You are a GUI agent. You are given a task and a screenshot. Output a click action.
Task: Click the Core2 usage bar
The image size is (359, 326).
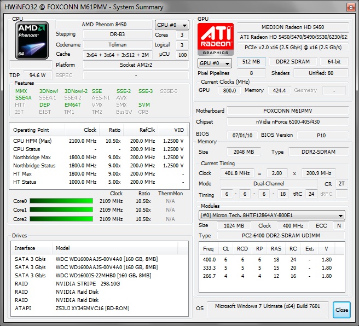(61, 219)
